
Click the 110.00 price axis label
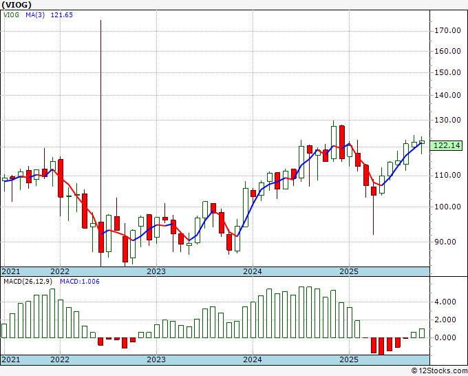tap(447, 176)
